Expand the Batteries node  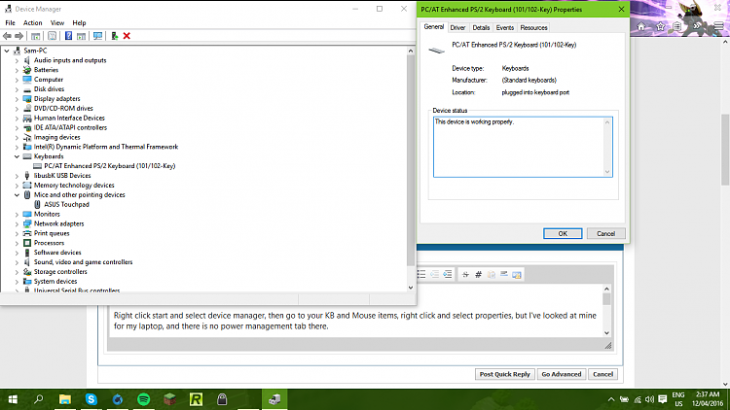[x=17, y=70]
